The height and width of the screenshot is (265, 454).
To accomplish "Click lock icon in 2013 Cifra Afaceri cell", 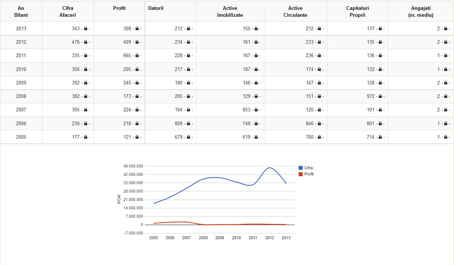I will [86, 29].
